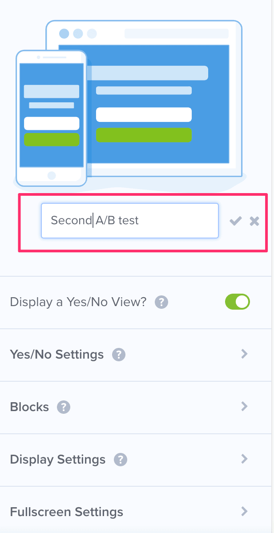Click the question mark next to Display Settings
Screen dimensions: 274x533
click(121, 460)
